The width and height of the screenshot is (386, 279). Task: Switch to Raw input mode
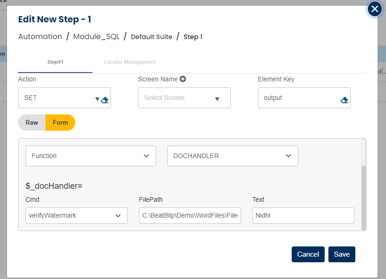[32, 122]
